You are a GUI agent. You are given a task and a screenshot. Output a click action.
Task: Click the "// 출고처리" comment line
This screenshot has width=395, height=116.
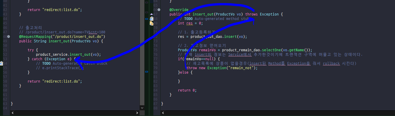pyautogui.click(x=30, y=28)
